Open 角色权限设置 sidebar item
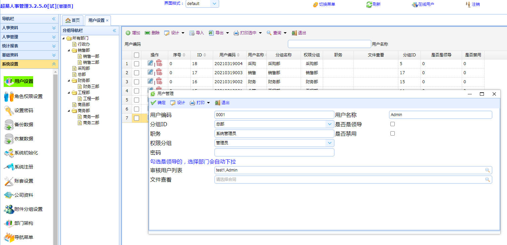Screen dimensions: 507x245 click(x=23, y=96)
